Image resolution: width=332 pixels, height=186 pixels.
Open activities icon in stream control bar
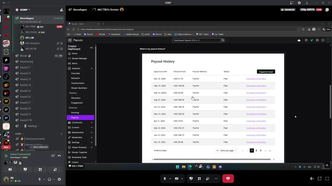[x=199, y=179]
